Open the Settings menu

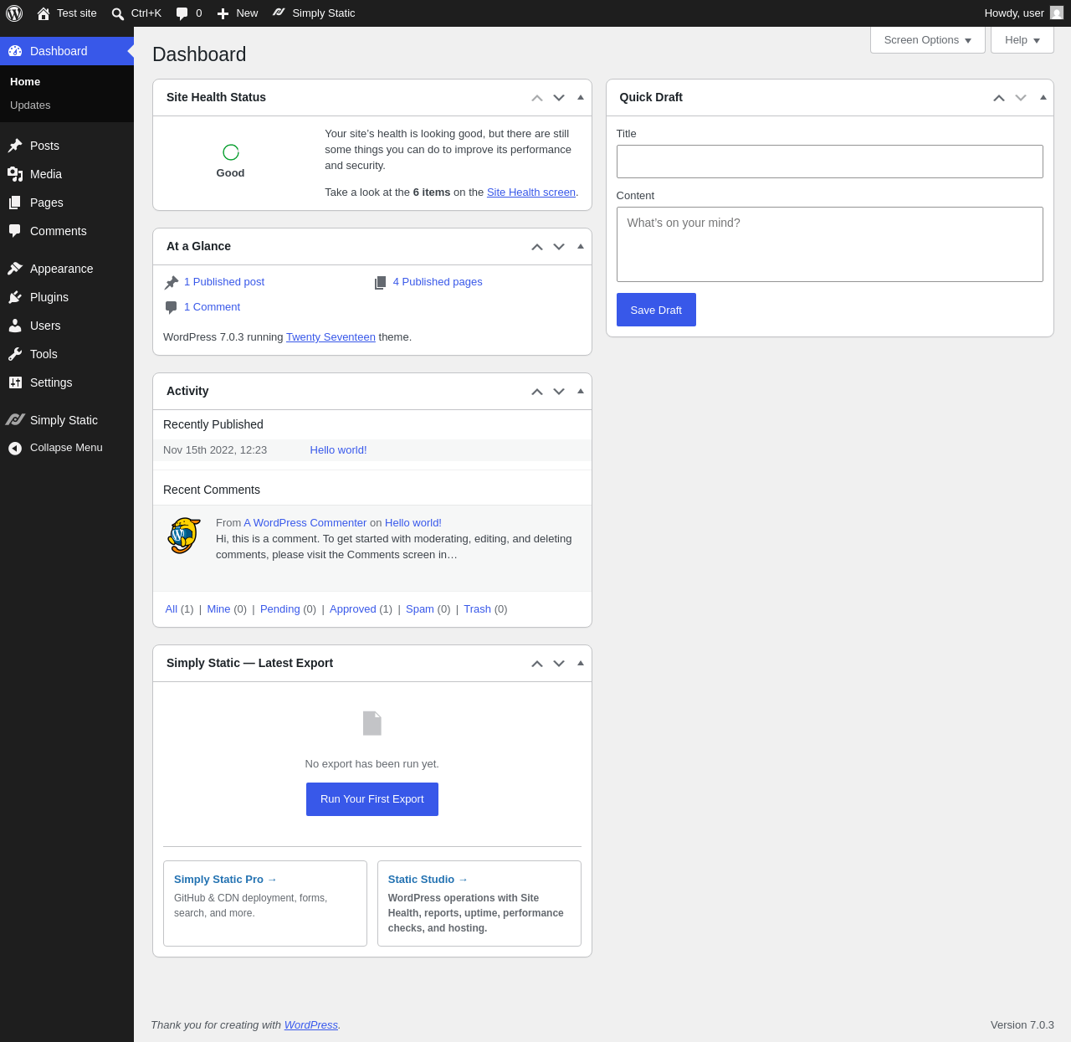tap(67, 382)
